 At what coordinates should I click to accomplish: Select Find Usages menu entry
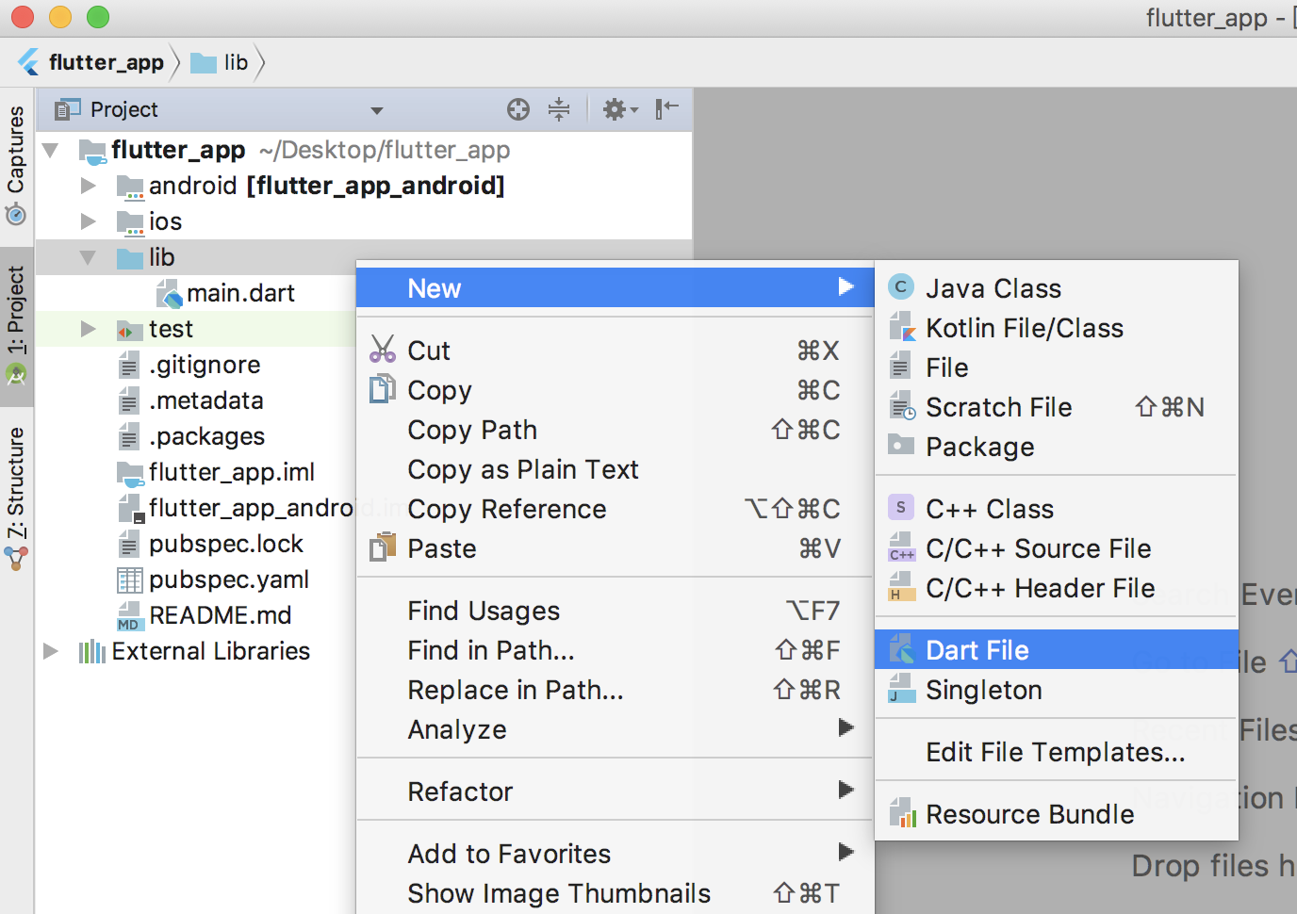(615, 611)
